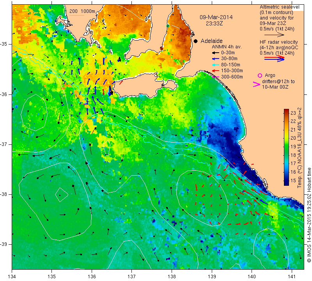Click the longitude 136 axis label
The height and width of the screenshot is (281, 312).
coord(92,277)
